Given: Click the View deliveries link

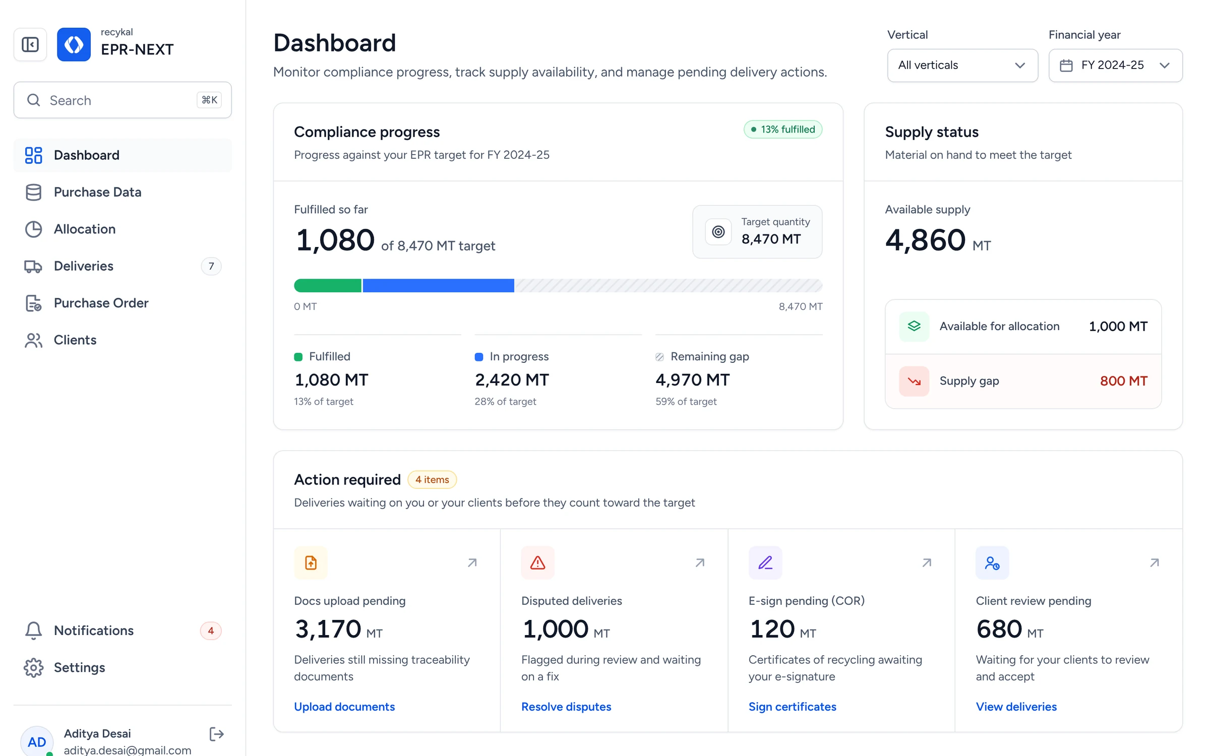Looking at the screenshot, I should pos(1016,707).
